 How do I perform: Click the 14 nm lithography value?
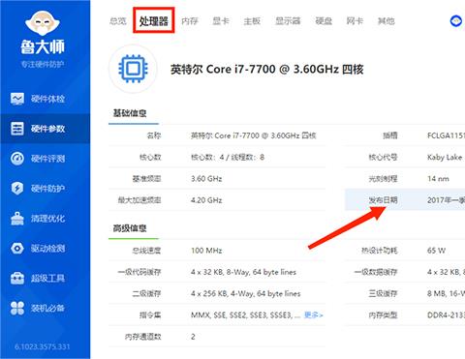coord(438,179)
